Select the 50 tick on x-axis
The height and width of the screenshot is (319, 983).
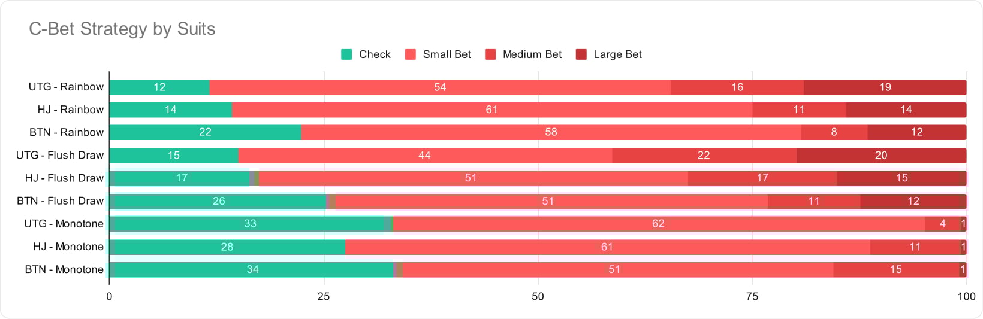point(538,296)
